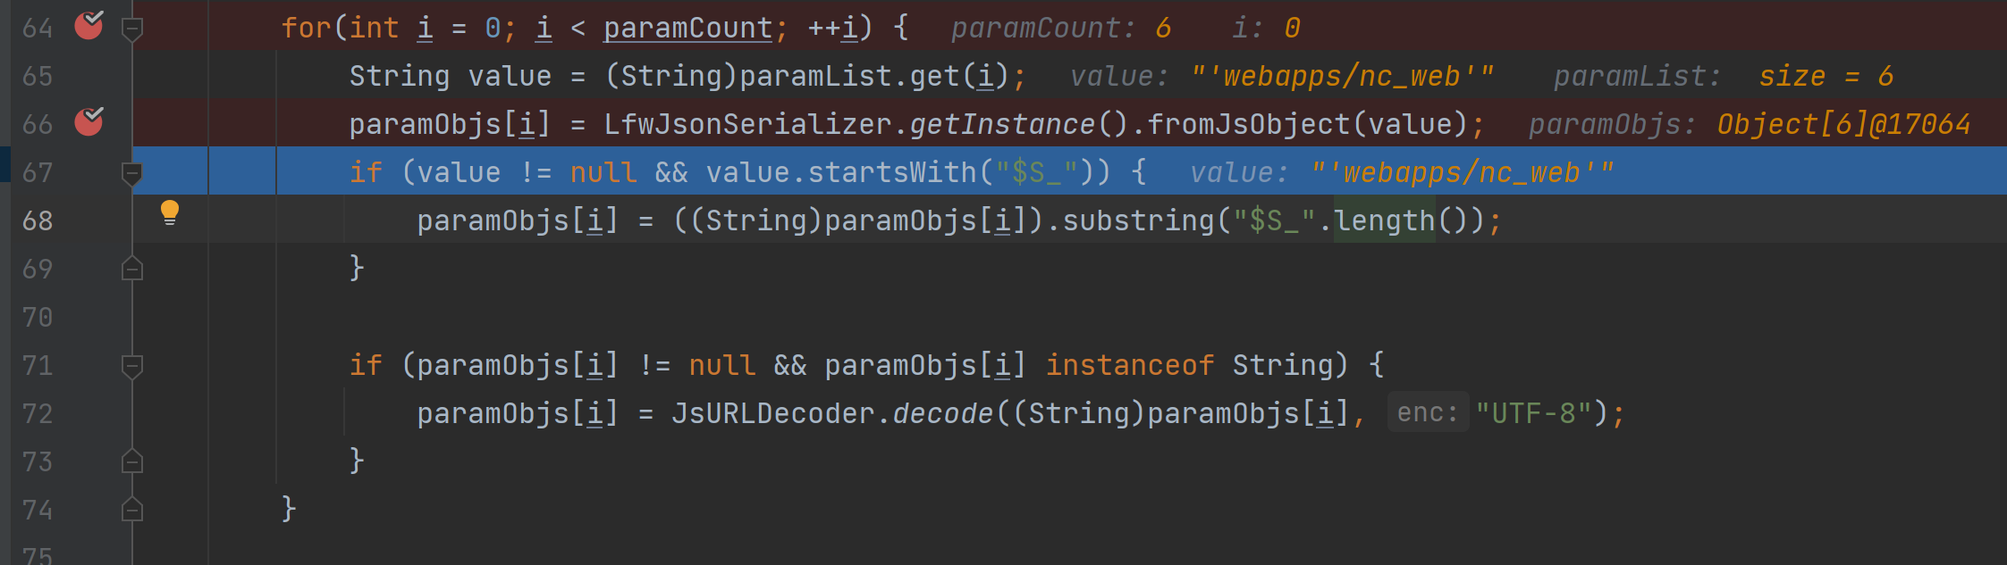Click the inline paramObjs Object[6]@17064 debug value
The height and width of the screenshot is (565, 2007).
pyautogui.click(x=1843, y=124)
